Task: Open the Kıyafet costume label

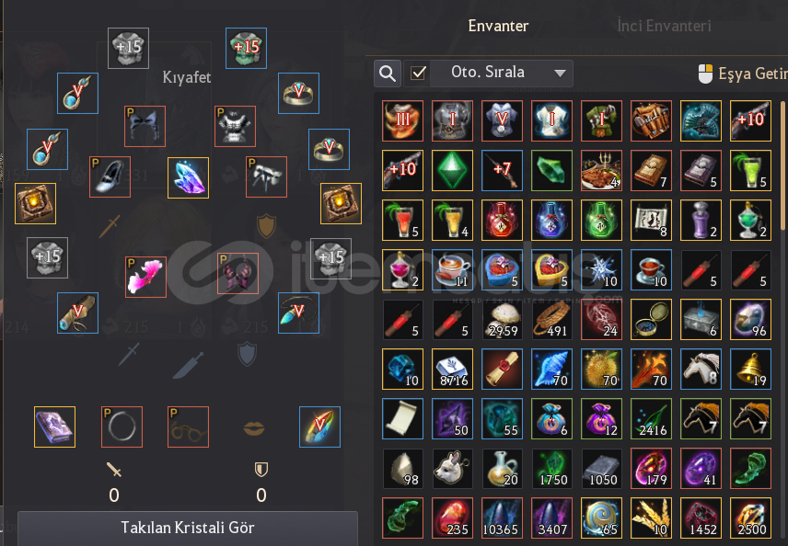Action: point(187,77)
